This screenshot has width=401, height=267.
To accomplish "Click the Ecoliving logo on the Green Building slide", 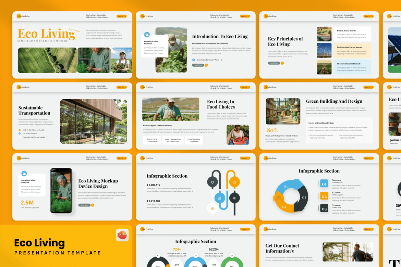I will point(270,87).
